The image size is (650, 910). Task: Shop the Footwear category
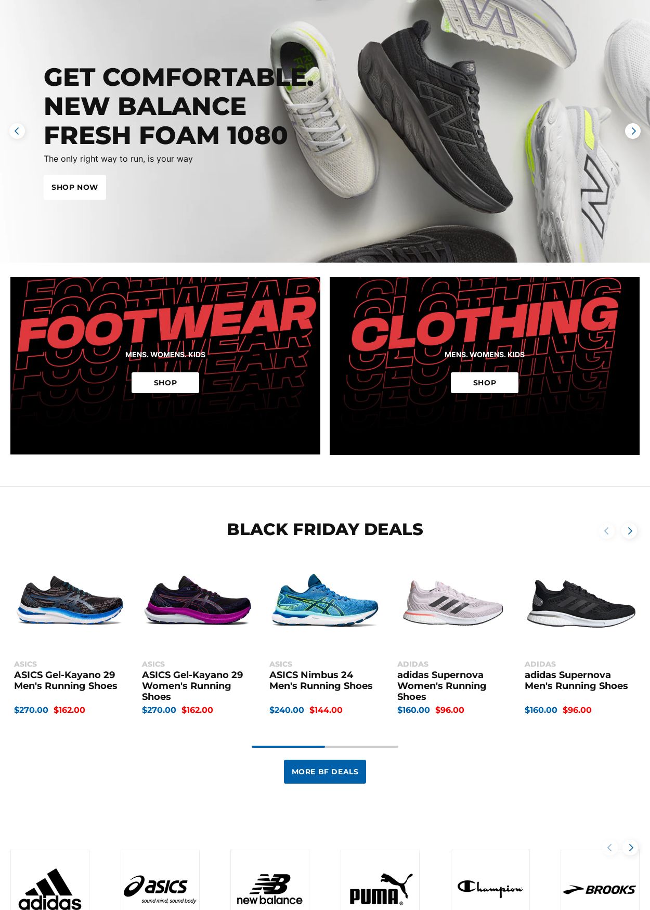point(165,383)
